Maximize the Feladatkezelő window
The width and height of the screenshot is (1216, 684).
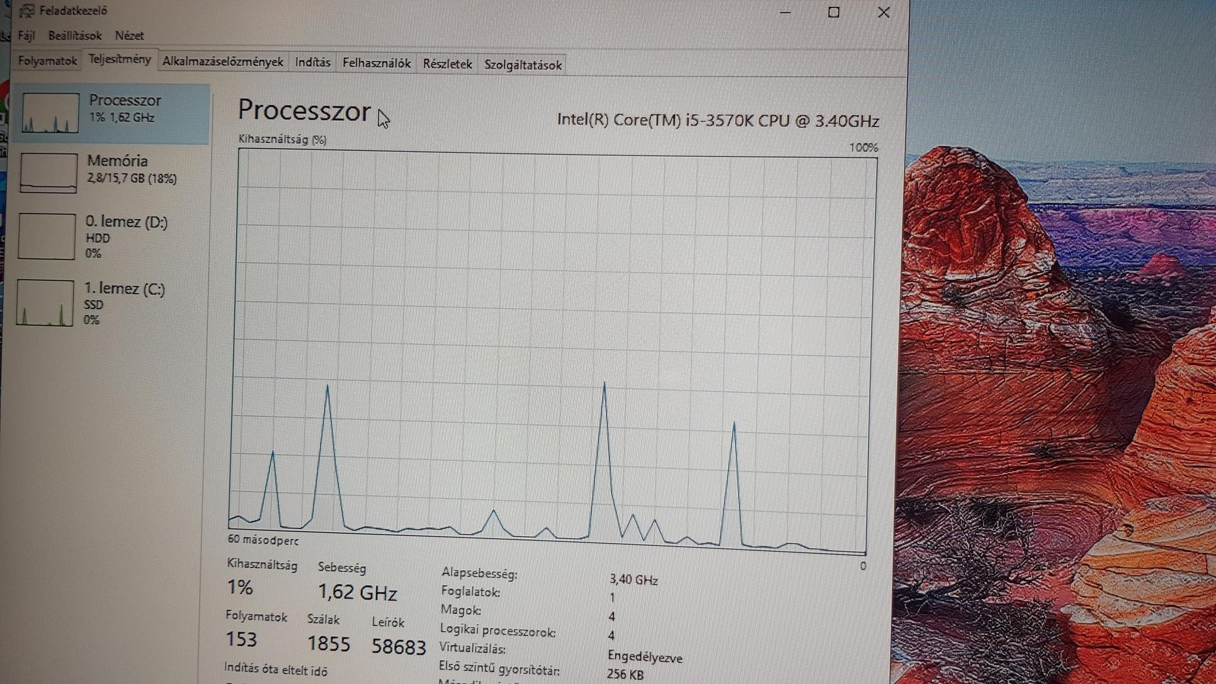(x=834, y=12)
